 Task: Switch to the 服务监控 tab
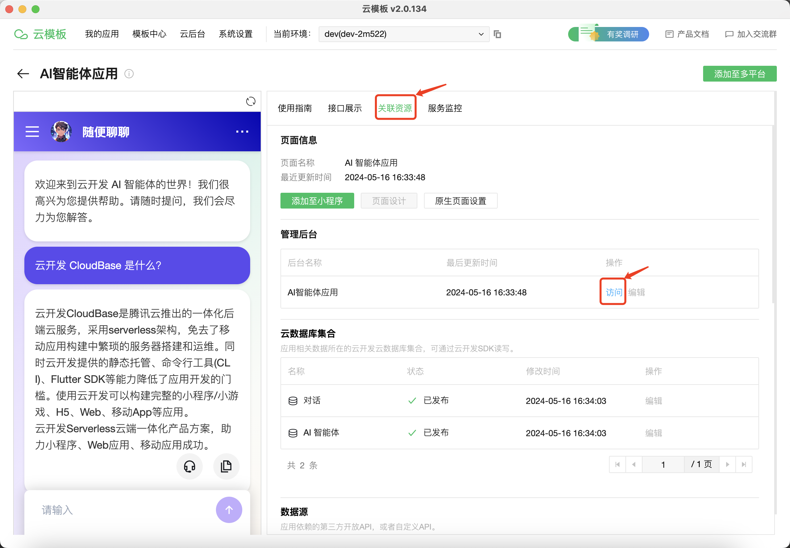445,108
